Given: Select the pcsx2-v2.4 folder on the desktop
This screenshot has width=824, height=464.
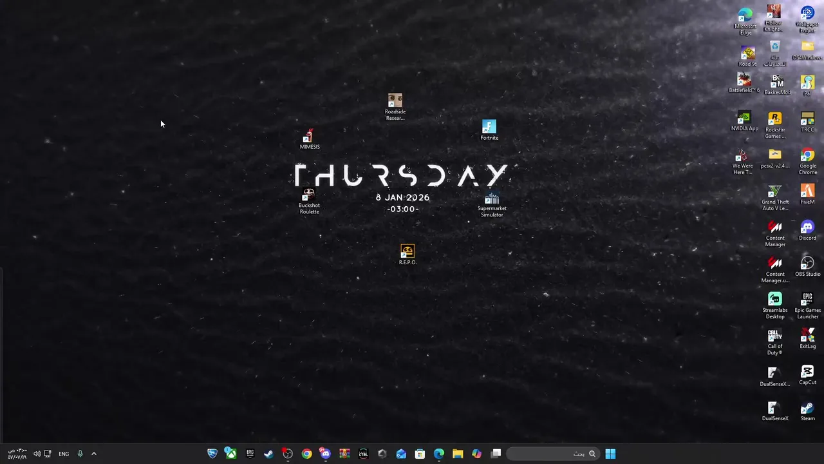Looking at the screenshot, I should tap(775, 159).
